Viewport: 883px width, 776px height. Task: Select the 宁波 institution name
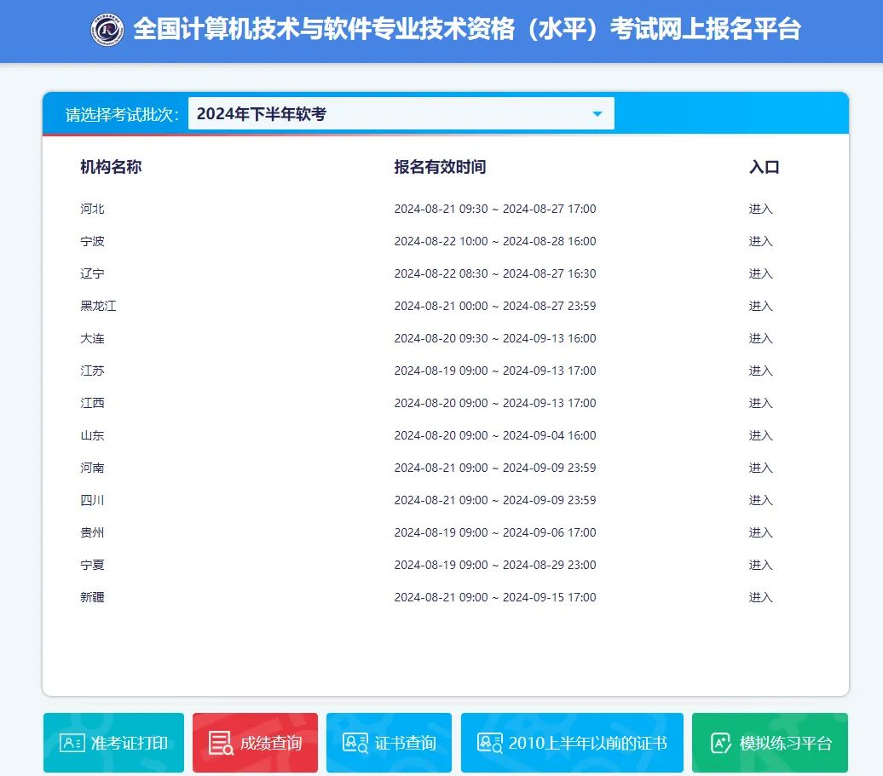(x=92, y=241)
